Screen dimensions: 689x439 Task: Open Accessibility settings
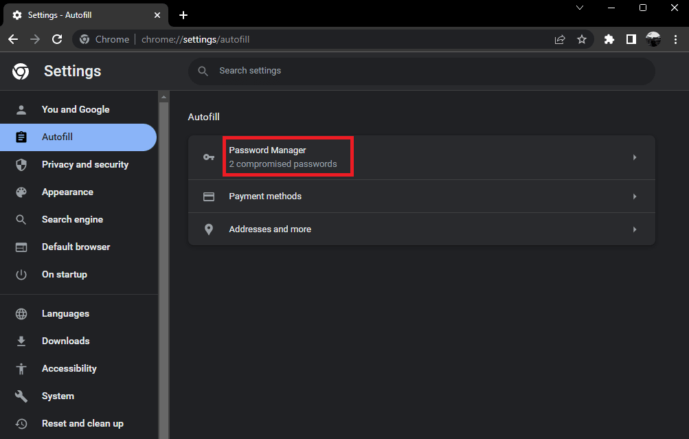tap(78, 369)
